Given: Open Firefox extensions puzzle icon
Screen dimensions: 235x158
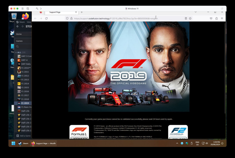Looking at the screenshot, I should (216, 18).
